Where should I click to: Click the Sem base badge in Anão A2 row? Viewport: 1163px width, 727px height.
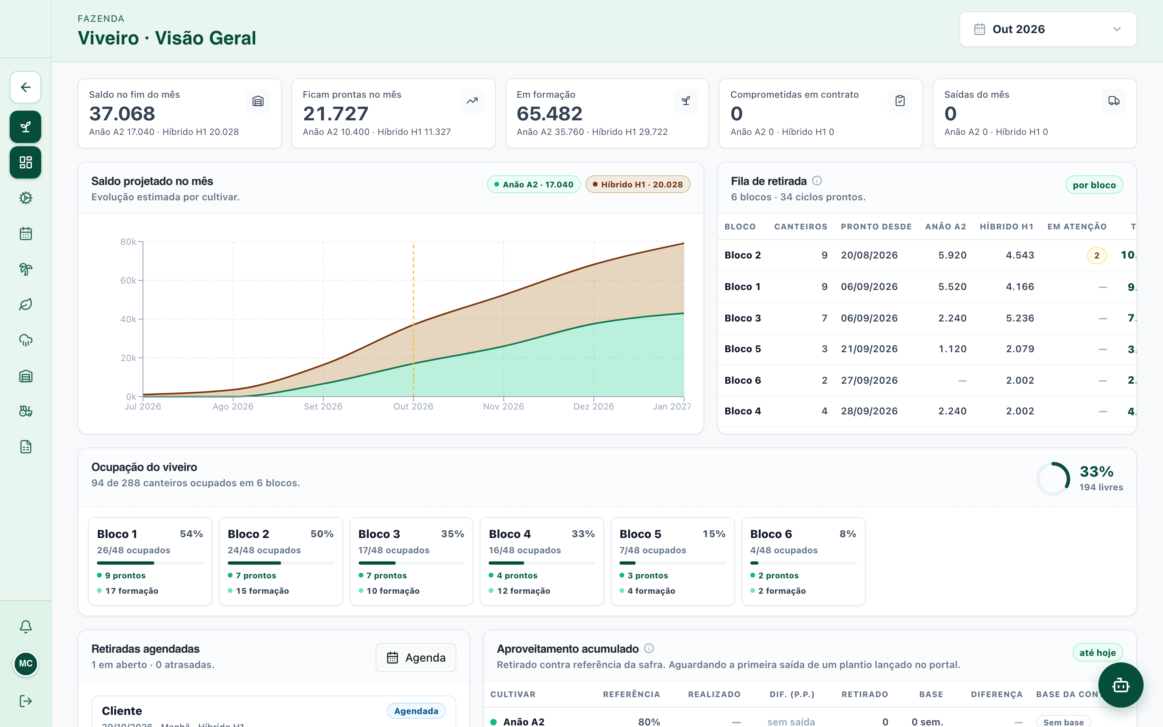tap(1063, 722)
